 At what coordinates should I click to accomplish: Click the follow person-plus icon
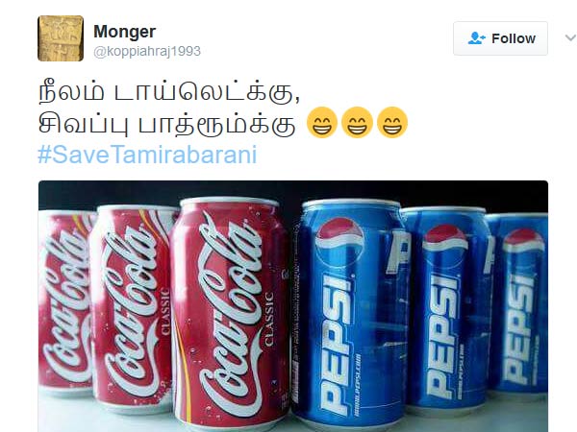coord(477,38)
